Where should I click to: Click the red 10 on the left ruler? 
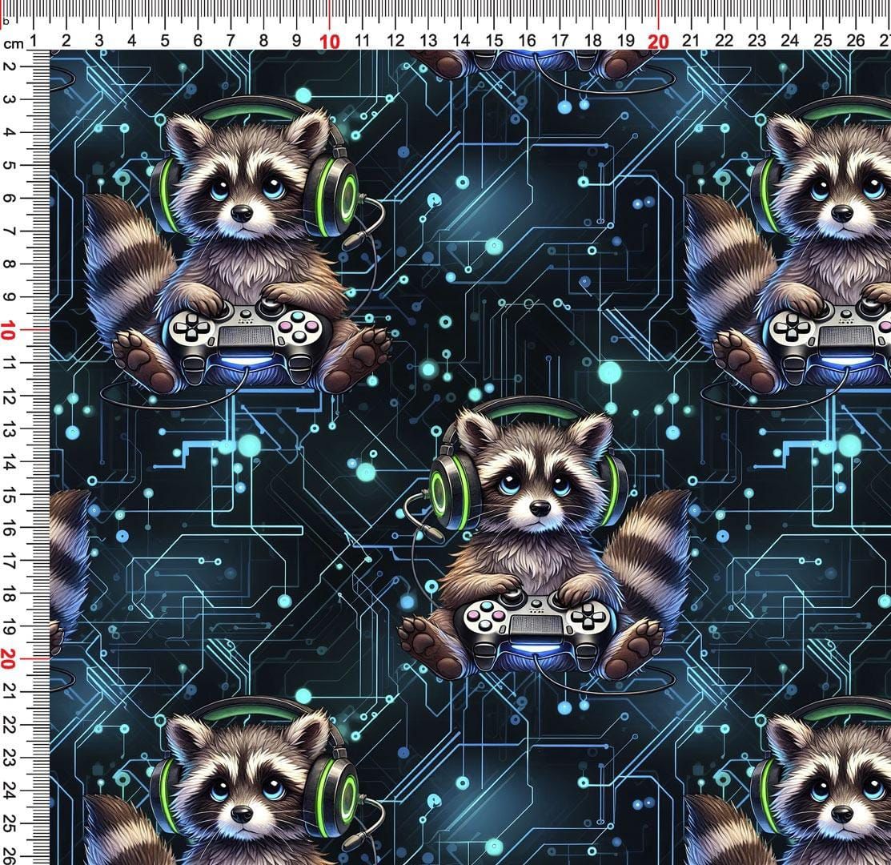tap(9, 329)
